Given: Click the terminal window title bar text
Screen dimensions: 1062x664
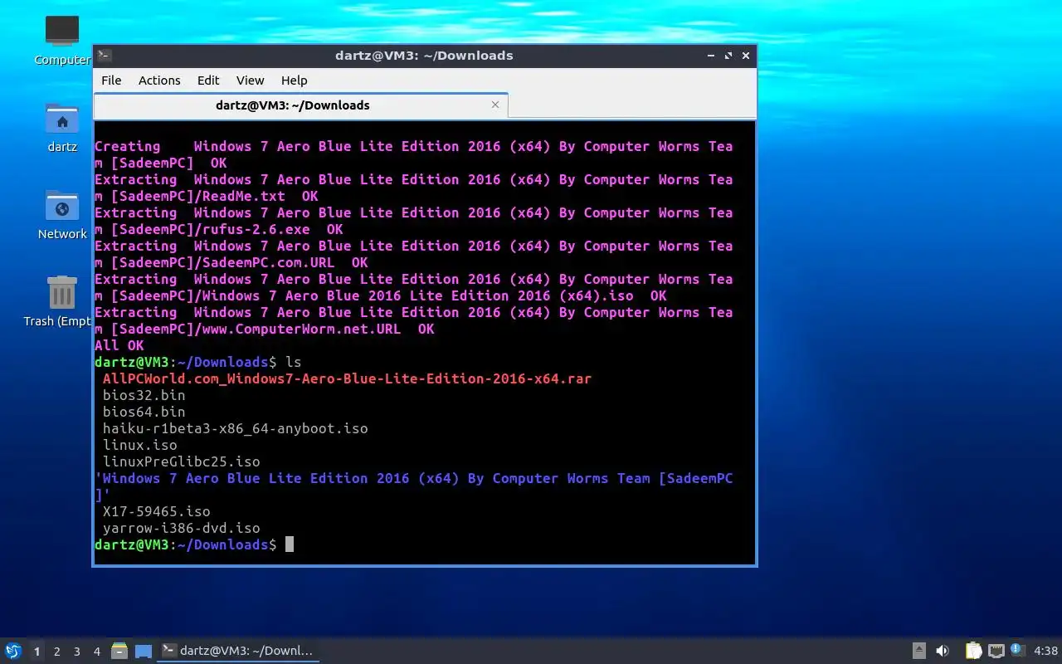Looking at the screenshot, I should (424, 56).
